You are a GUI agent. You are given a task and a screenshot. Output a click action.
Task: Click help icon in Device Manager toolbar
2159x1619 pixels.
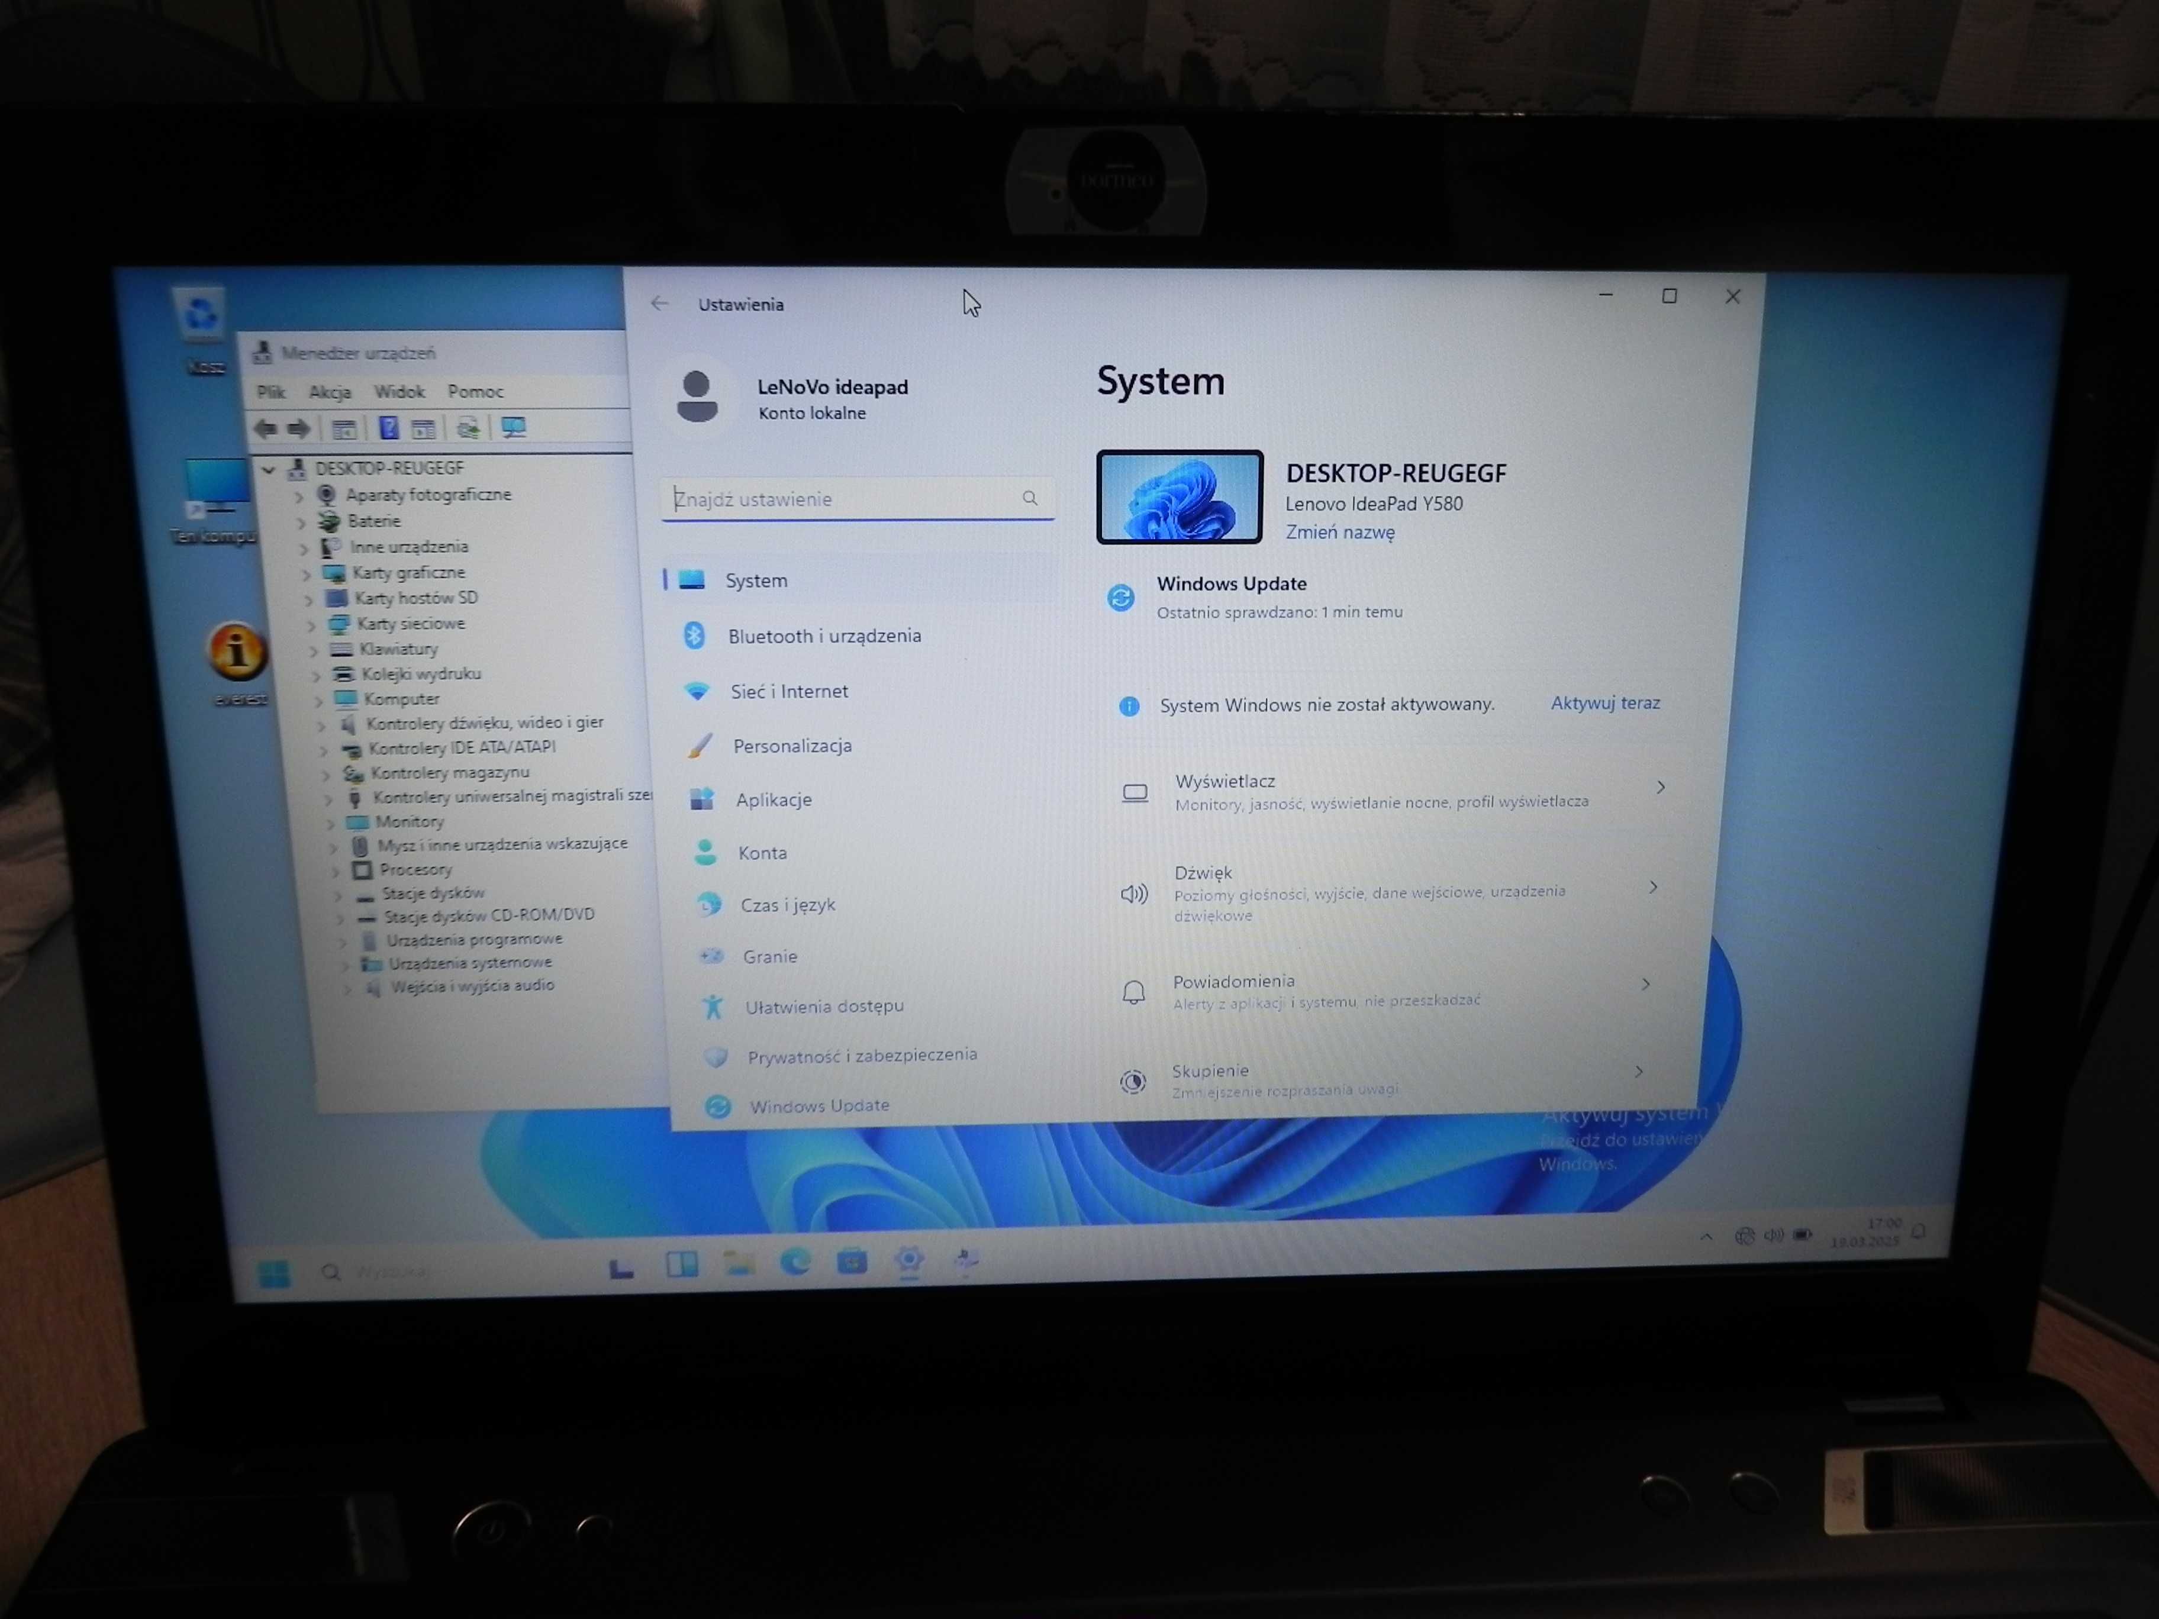point(388,427)
